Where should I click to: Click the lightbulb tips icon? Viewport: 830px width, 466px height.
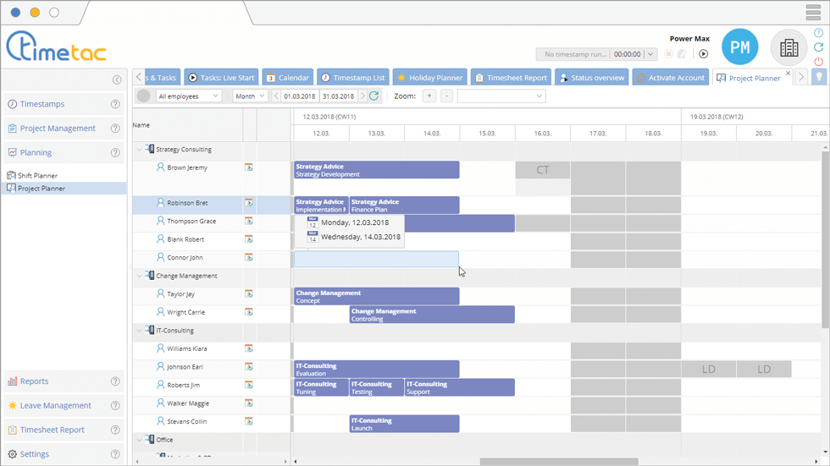point(819,77)
